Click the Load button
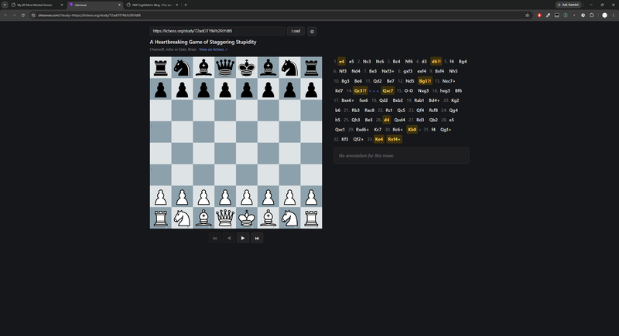Image resolution: width=619 pixels, height=336 pixels. (296, 31)
